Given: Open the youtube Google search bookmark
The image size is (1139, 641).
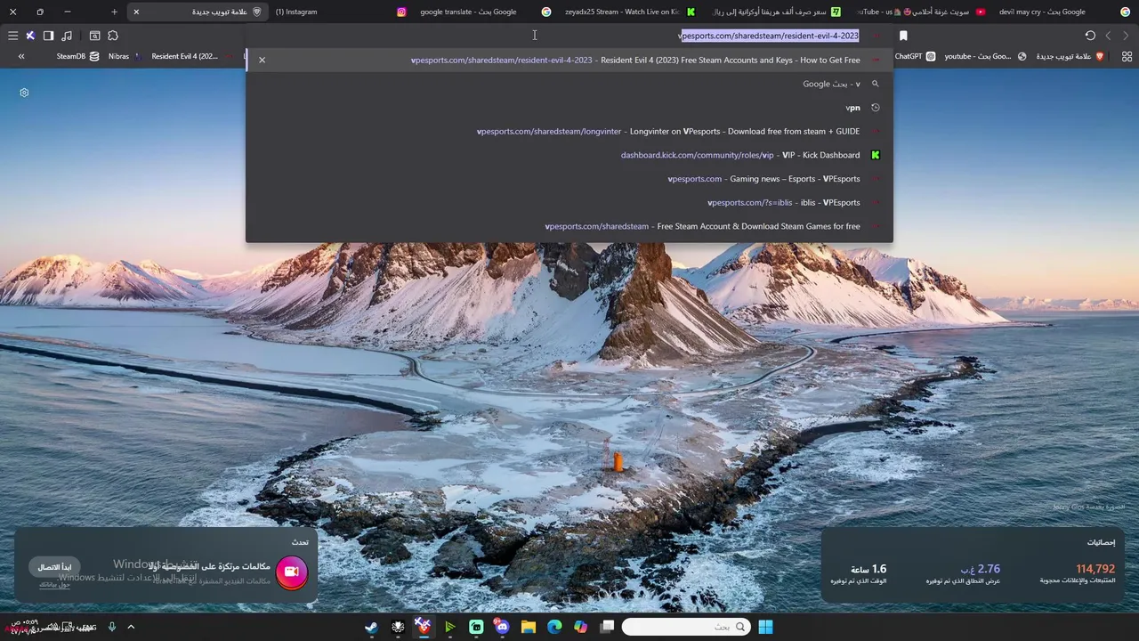Looking at the screenshot, I should coord(985,56).
